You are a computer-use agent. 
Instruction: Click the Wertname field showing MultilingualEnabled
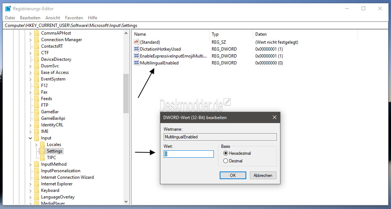coord(220,137)
